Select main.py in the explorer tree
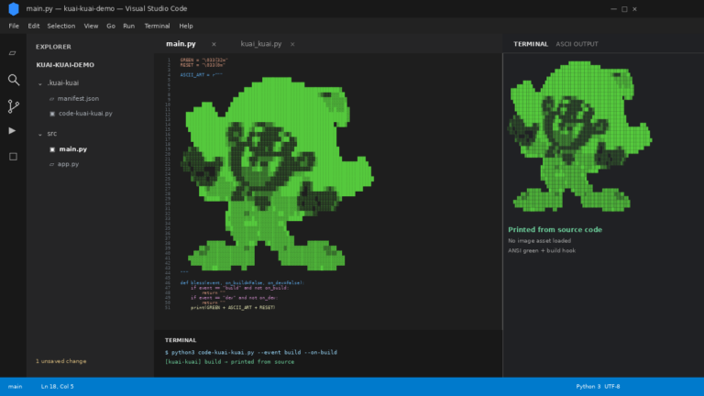Image resolution: width=704 pixels, height=396 pixels. point(73,149)
